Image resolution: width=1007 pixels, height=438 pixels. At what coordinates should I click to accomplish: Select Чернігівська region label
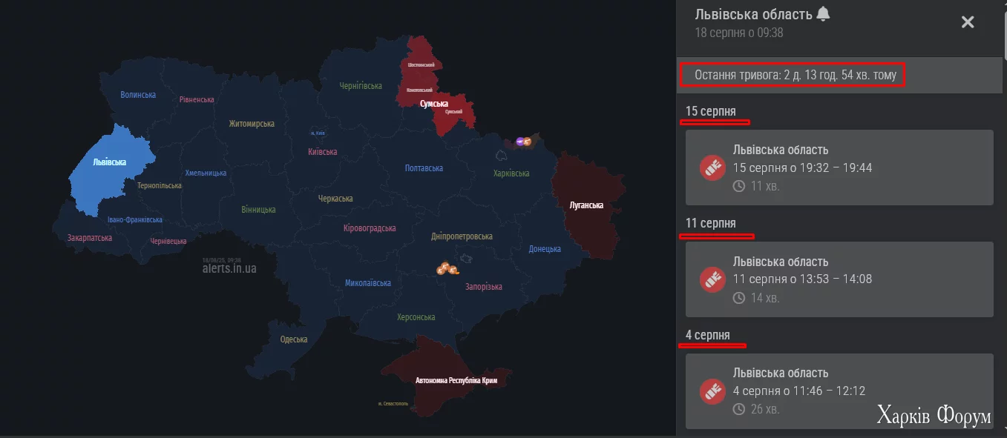tap(361, 86)
